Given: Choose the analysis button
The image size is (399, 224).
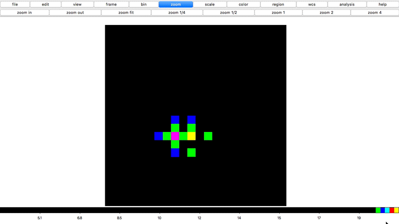Looking at the screenshot, I should (347, 4).
